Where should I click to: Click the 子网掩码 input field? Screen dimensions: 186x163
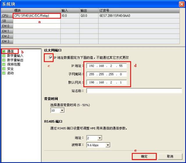tap(106, 74)
